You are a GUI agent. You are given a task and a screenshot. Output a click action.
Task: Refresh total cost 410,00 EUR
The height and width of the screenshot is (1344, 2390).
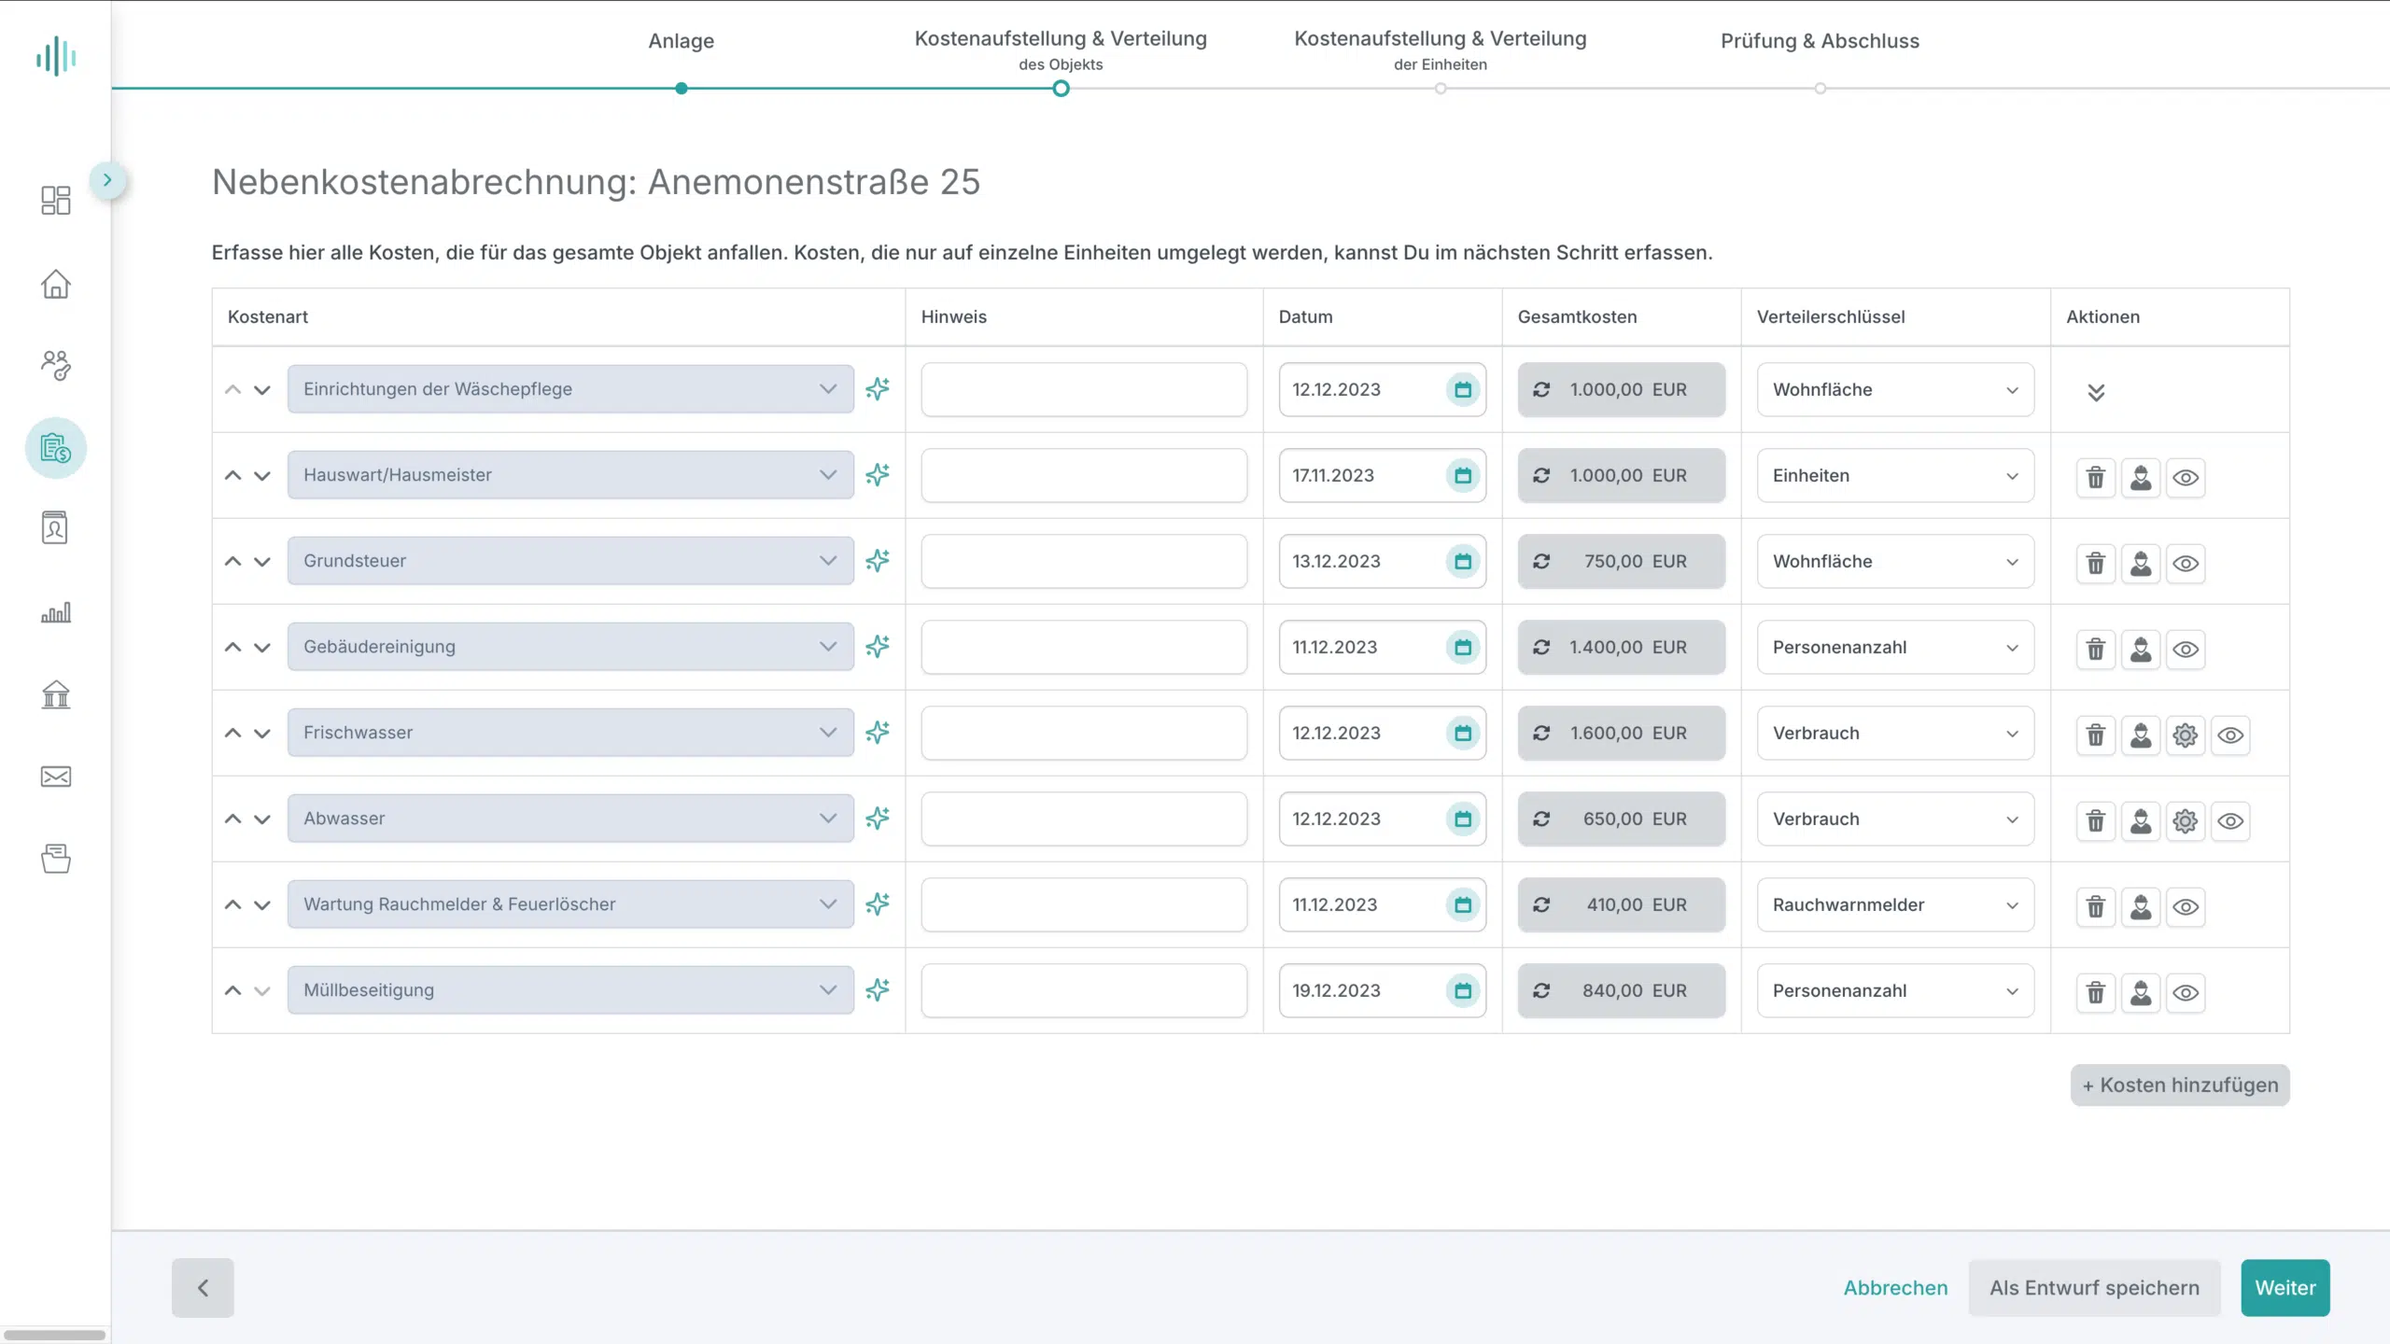click(1541, 904)
